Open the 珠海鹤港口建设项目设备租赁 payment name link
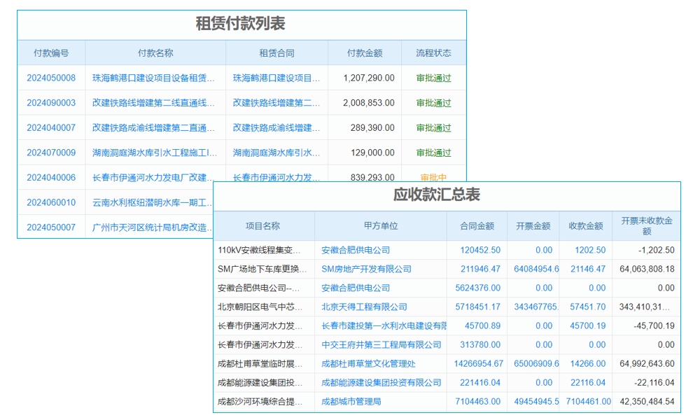The width and height of the screenshot is (700, 420). tap(155, 78)
